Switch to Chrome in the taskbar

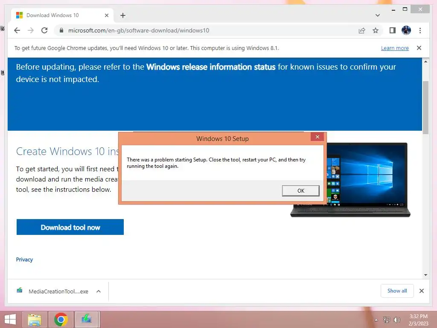click(61, 319)
